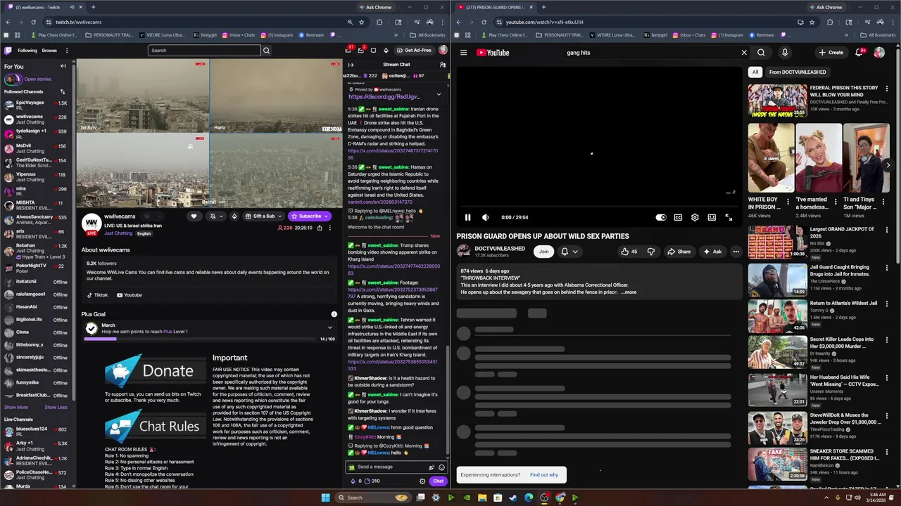Expand the March Plus Goal chevron

(329, 327)
